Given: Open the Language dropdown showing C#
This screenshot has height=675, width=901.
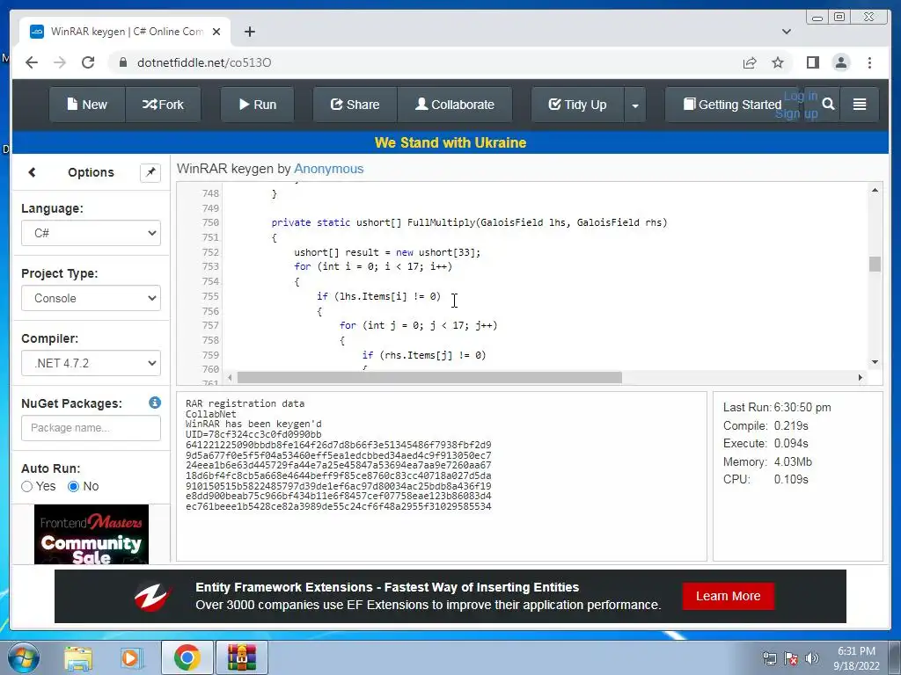Looking at the screenshot, I should point(91,233).
